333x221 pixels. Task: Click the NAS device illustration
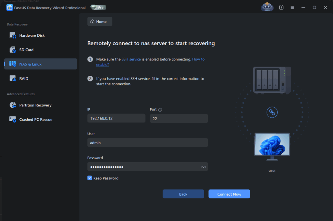click(272, 81)
